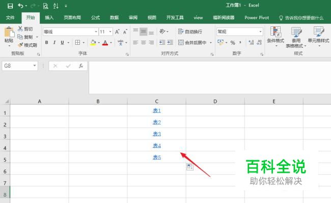
Task: Toggle bold formatting
Action: pos(46,43)
